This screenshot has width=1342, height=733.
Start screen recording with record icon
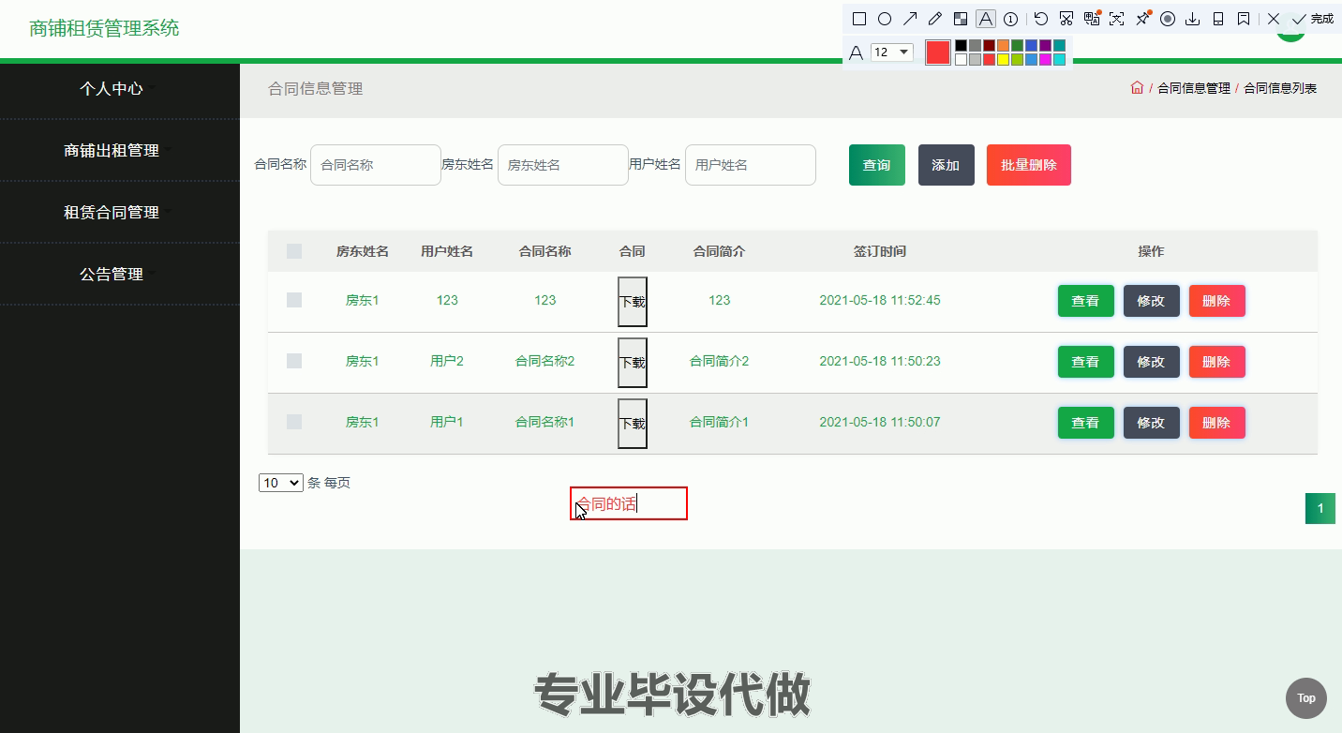(x=1168, y=19)
